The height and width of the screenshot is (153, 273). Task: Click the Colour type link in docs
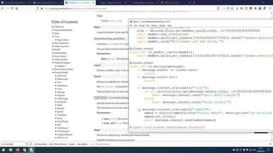point(112,21)
